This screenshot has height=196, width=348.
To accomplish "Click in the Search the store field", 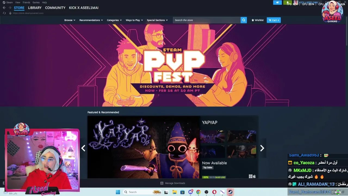I will [207, 20].
